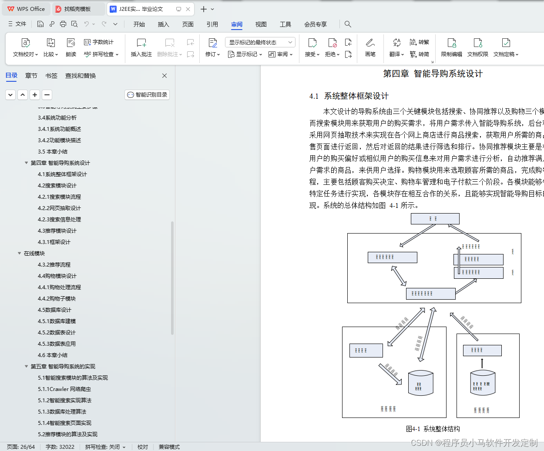Open the 显示标记 dropdown
The image size is (544, 451).
click(245, 54)
